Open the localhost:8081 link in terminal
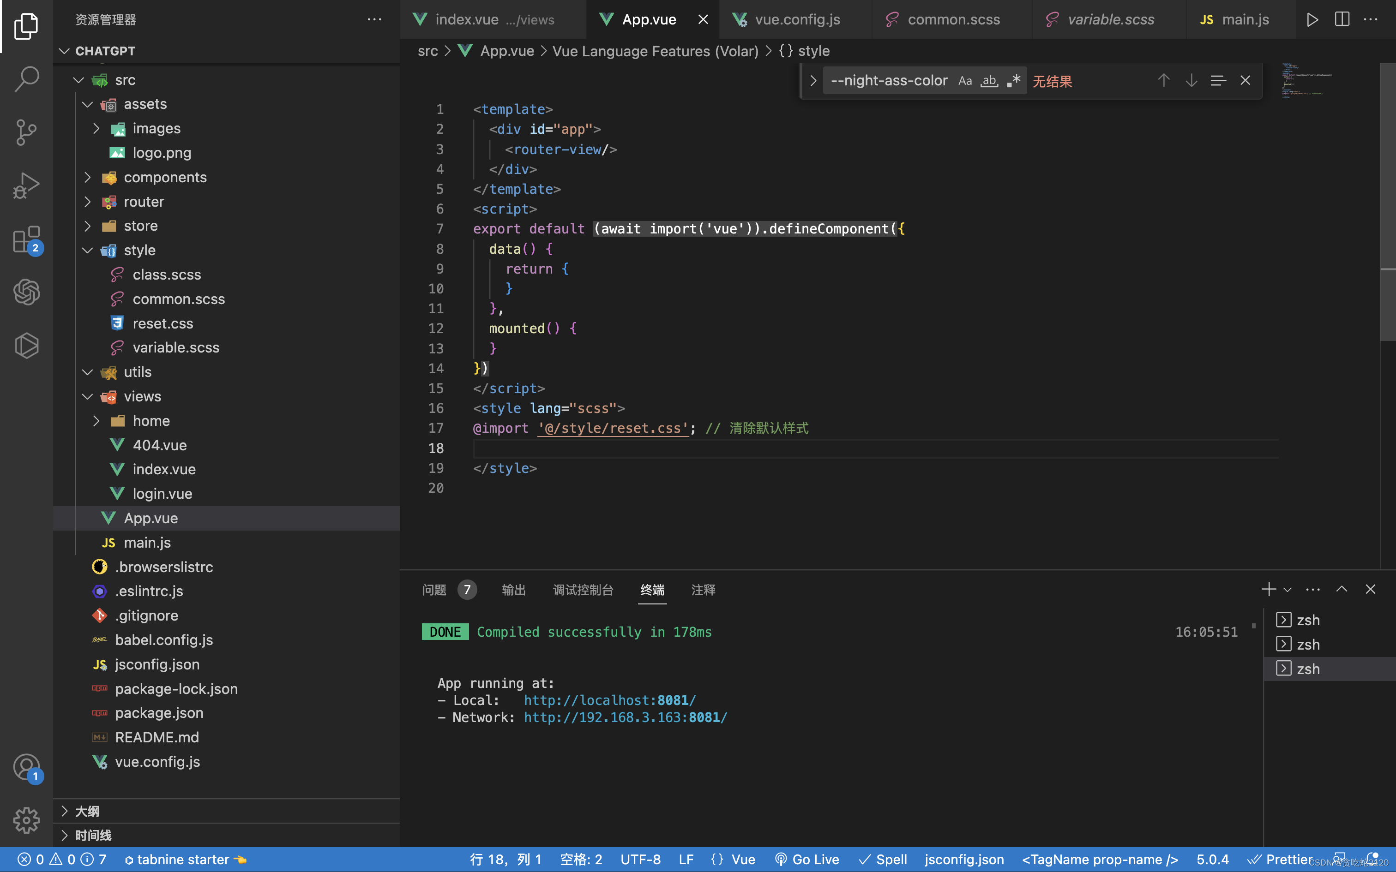The width and height of the screenshot is (1396, 872). pos(609,700)
